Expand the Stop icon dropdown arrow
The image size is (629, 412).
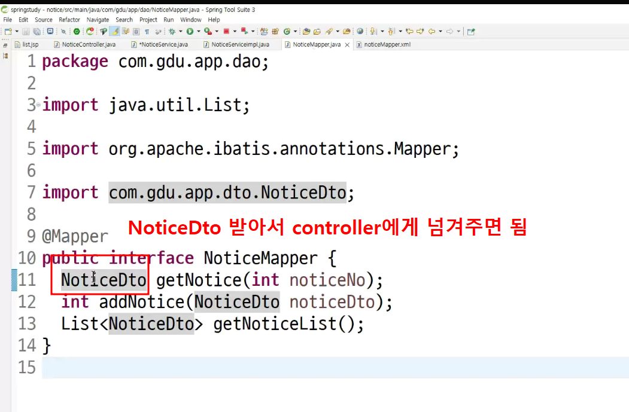pos(235,31)
